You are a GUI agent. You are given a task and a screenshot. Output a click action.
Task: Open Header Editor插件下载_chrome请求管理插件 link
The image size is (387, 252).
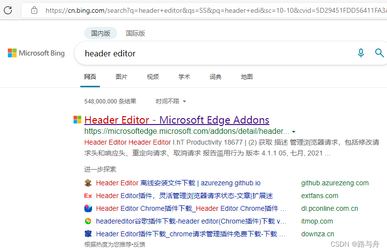pos(191,234)
